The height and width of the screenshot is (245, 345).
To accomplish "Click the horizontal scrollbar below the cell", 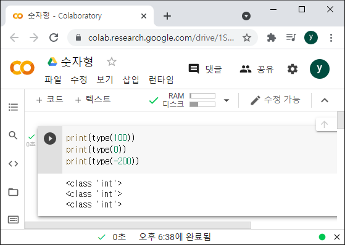I will click(x=138, y=225).
